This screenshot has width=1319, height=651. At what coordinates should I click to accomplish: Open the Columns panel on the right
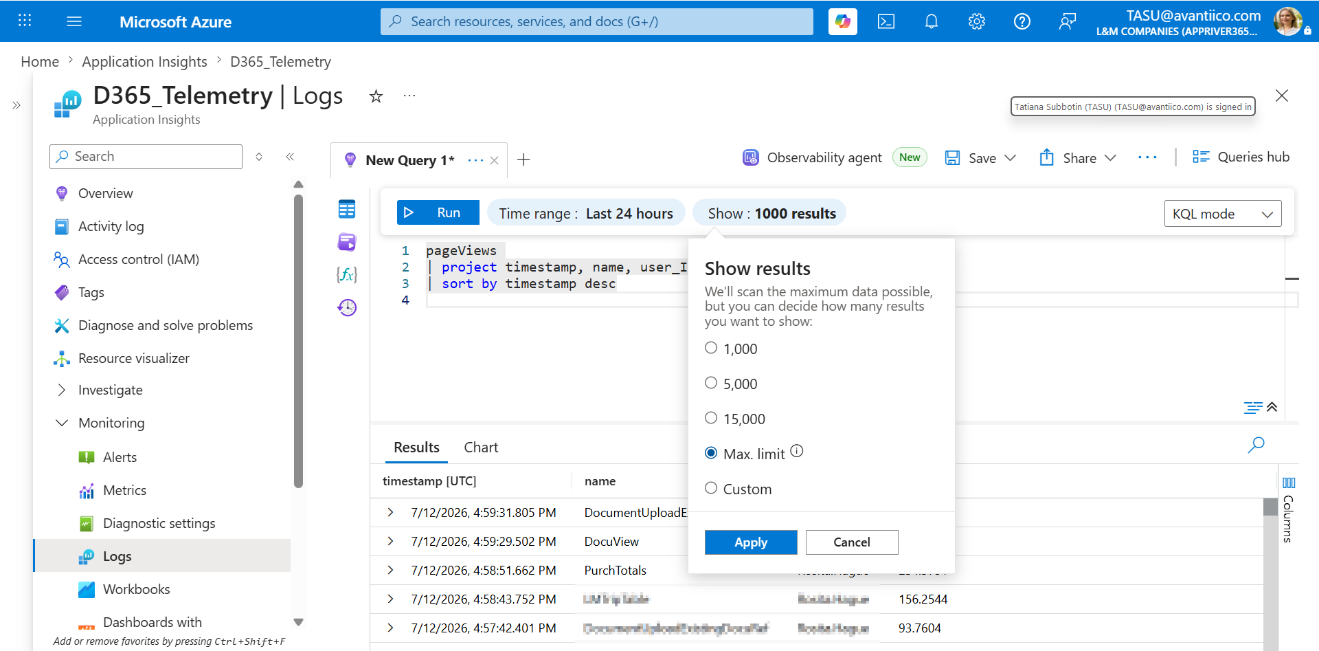coord(1288,509)
